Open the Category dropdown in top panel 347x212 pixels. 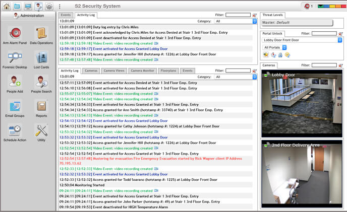(236, 21)
